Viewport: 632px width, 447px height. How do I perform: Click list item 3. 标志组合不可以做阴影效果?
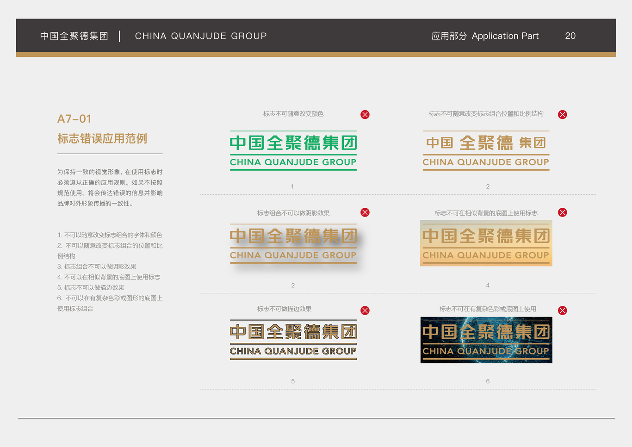[x=97, y=267]
